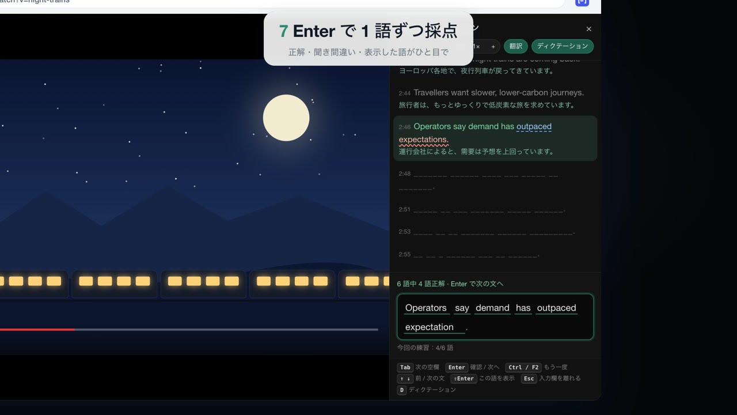The height and width of the screenshot is (415, 737).
Task: Click the typed word "has" in the input
Action: pyautogui.click(x=523, y=308)
